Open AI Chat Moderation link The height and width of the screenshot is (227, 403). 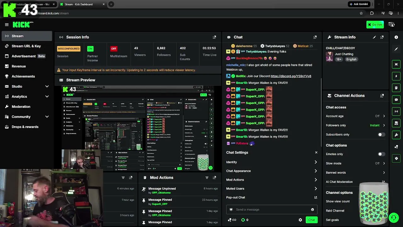coord(355,182)
